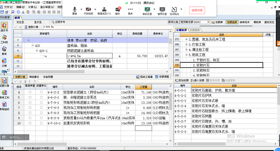Collapse the 420 tree node
Viewport: 280px width, 151px height.
click(33, 46)
